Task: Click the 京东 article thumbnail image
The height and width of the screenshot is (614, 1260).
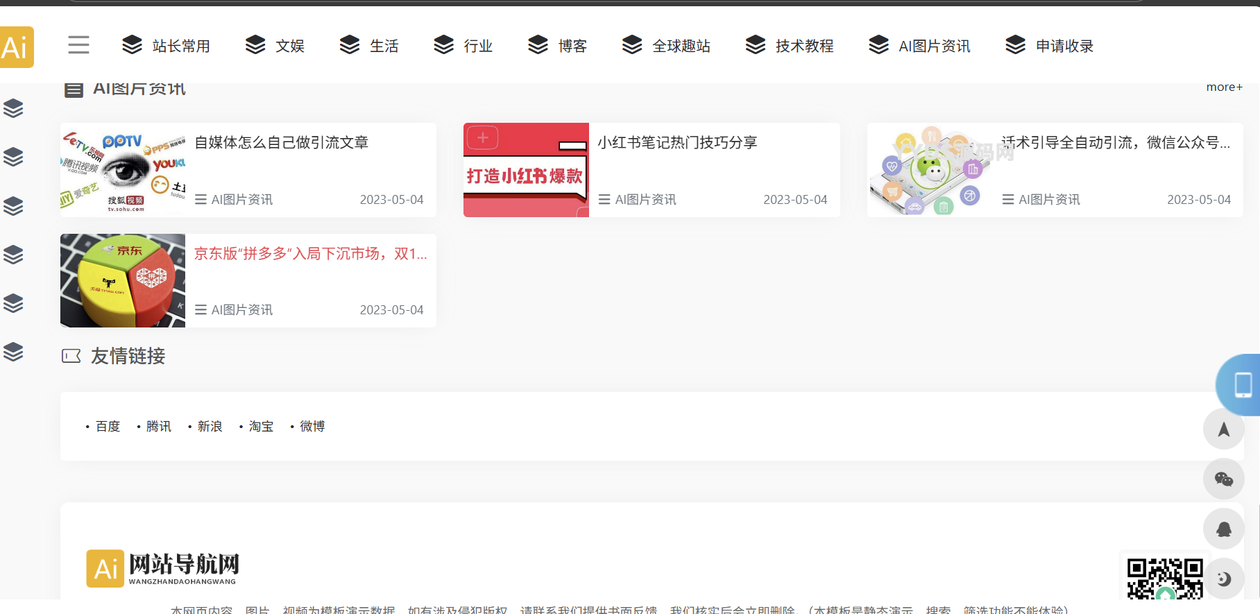Action: coord(123,280)
